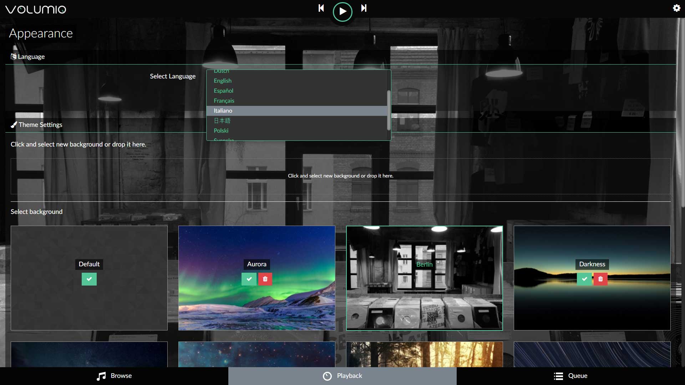Skip to the next track

364,8
